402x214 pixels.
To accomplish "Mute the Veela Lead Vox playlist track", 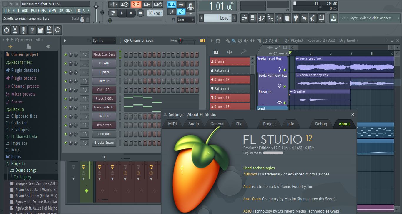I will click(285, 70).
